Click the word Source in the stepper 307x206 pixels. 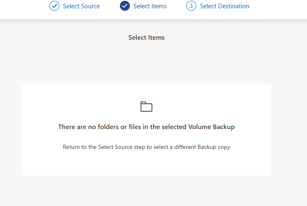pos(90,6)
